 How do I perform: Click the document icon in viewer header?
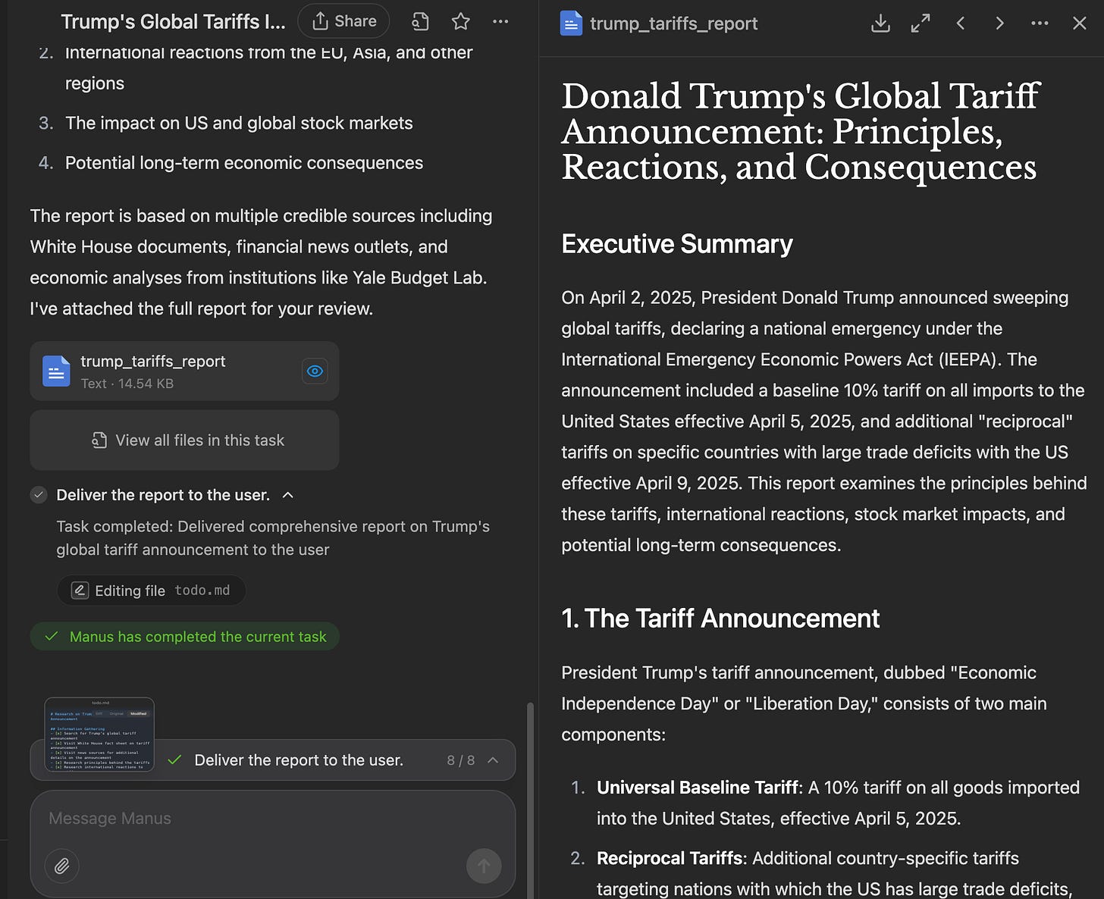click(x=571, y=23)
